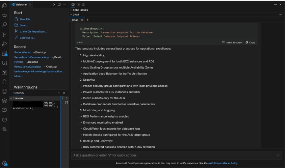This screenshot has width=285, height=168.
Task: Open the Search view icon
Action: (4, 25)
